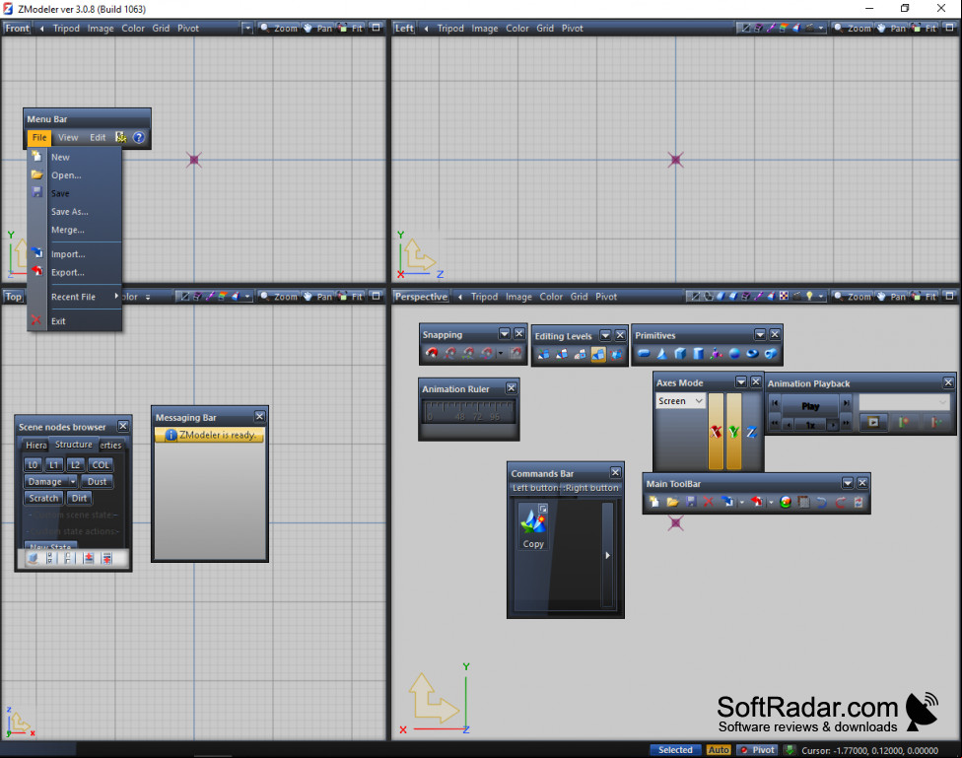Click the Copy command icon in Commands Bar
The width and height of the screenshot is (962, 758).
pos(533,526)
